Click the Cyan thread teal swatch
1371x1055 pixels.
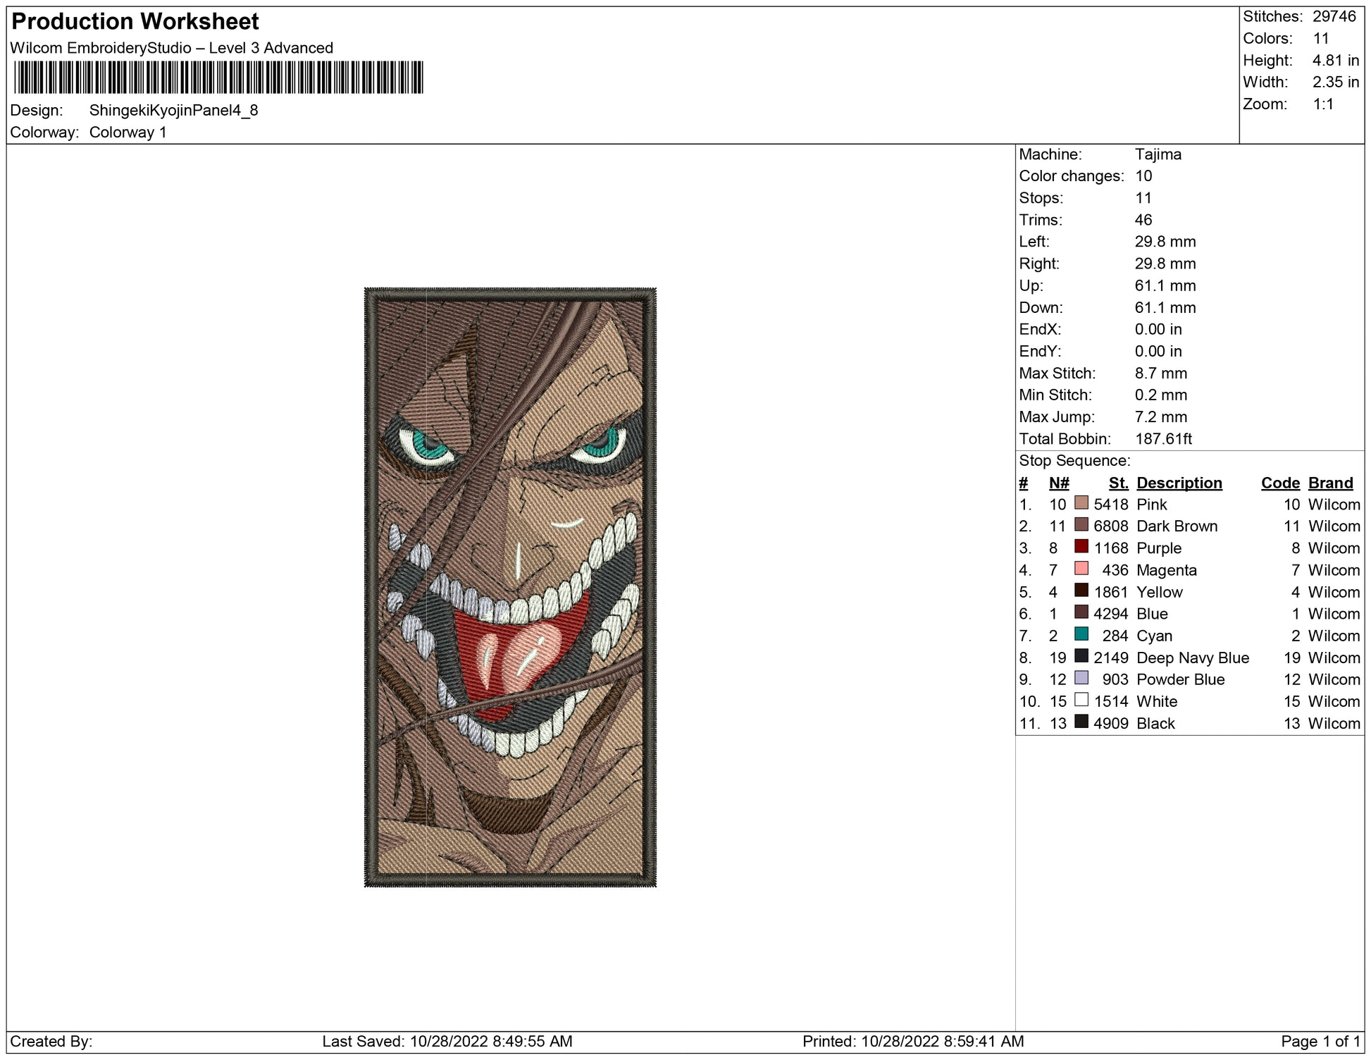(x=1081, y=634)
